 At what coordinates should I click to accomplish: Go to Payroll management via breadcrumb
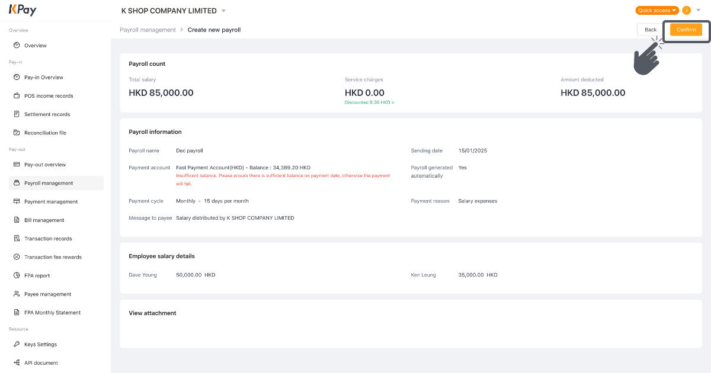148,30
